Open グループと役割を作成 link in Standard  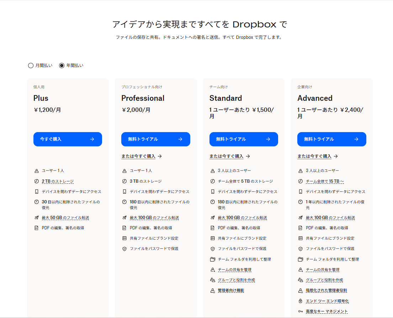[x=237, y=280]
